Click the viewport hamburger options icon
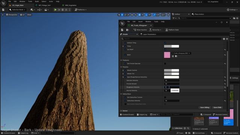Screen dimensions: 240x135 3,15
